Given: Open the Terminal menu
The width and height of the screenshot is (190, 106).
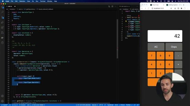Looking at the screenshot, I should (43, 1).
